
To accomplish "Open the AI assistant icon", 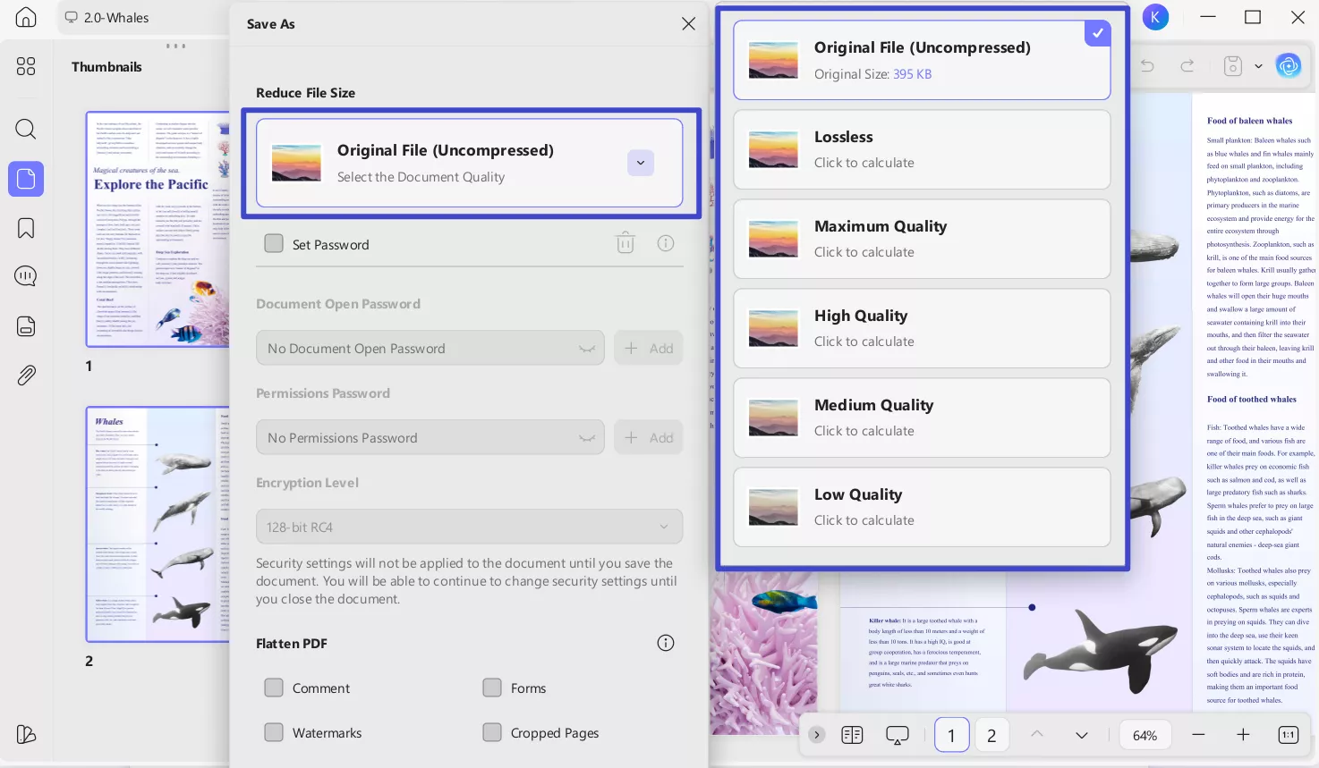I will click(x=1289, y=65).
